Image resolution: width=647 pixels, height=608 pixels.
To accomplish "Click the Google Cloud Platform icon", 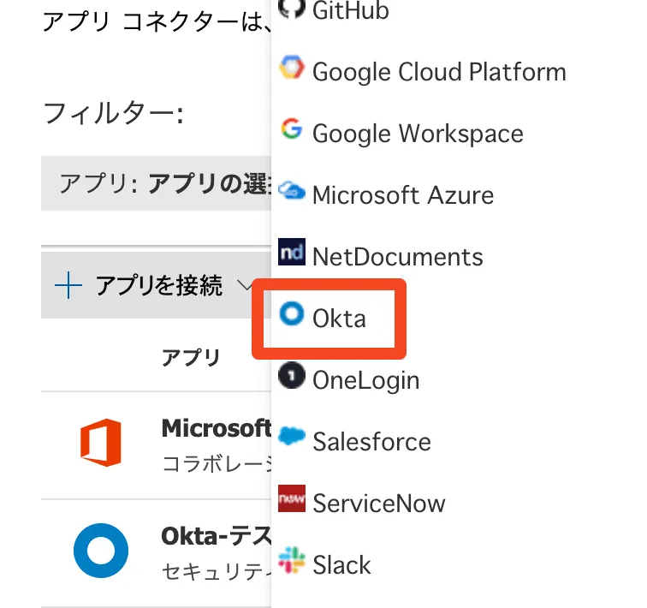I will coord(292,69).
